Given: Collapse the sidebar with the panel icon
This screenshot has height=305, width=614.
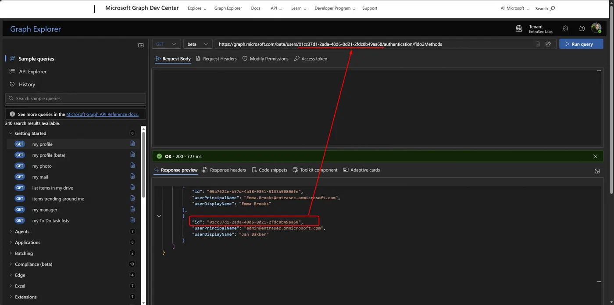Looking at the screenshot, I should (x=141, y=45).
